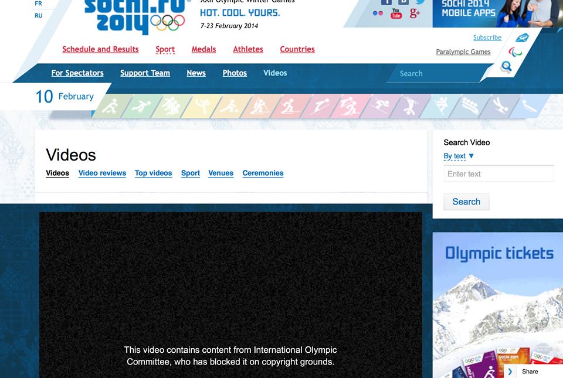
Task: Open the YouTube channel icon
Action: click(396, 13)
